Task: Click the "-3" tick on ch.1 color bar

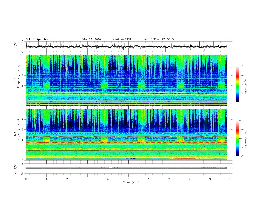Action: [242, 66]
